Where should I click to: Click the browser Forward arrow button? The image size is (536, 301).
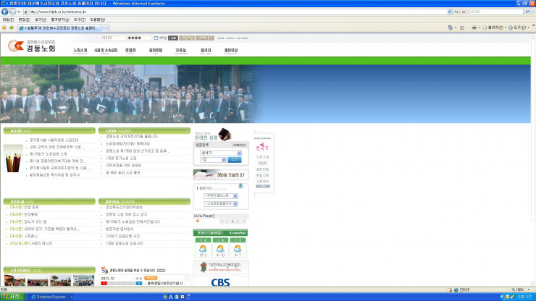point(12,12)
